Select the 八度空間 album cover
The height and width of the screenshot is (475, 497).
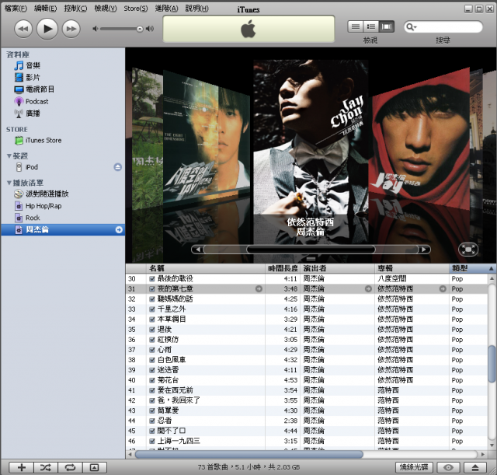206,137
